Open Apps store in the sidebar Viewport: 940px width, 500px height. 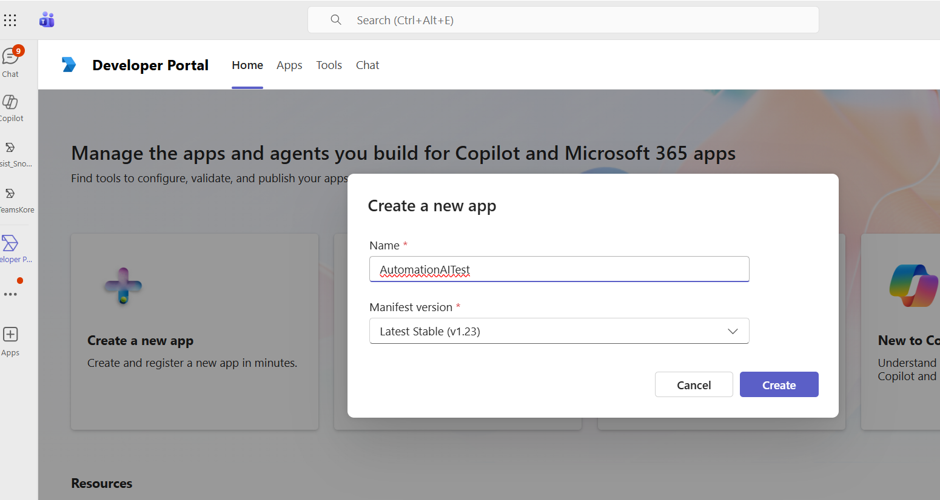point(10,341)
